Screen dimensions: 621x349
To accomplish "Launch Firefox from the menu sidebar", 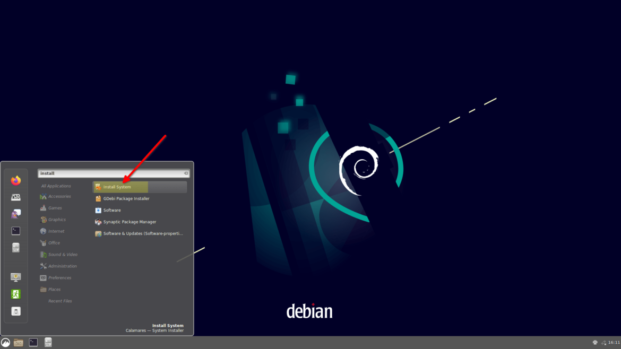I will click(x=15, y=180).
